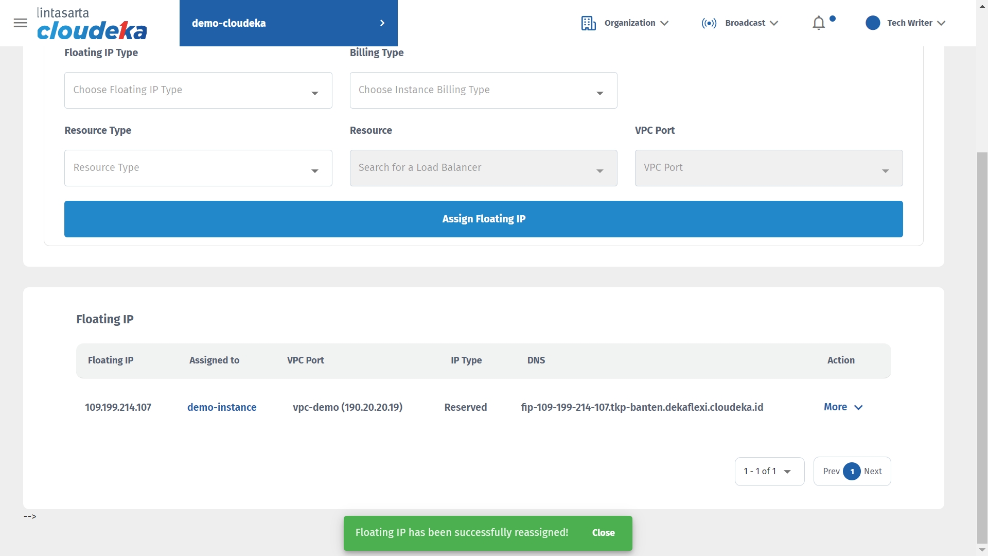
Task: Click the Broadcast signal icon
Action: pyautogui.click(x=709, y=23)
